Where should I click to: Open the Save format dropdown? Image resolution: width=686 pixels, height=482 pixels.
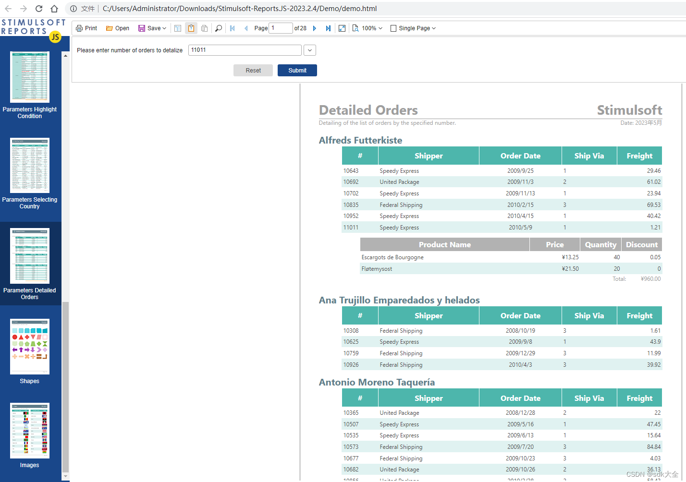(x=163, y=28)
